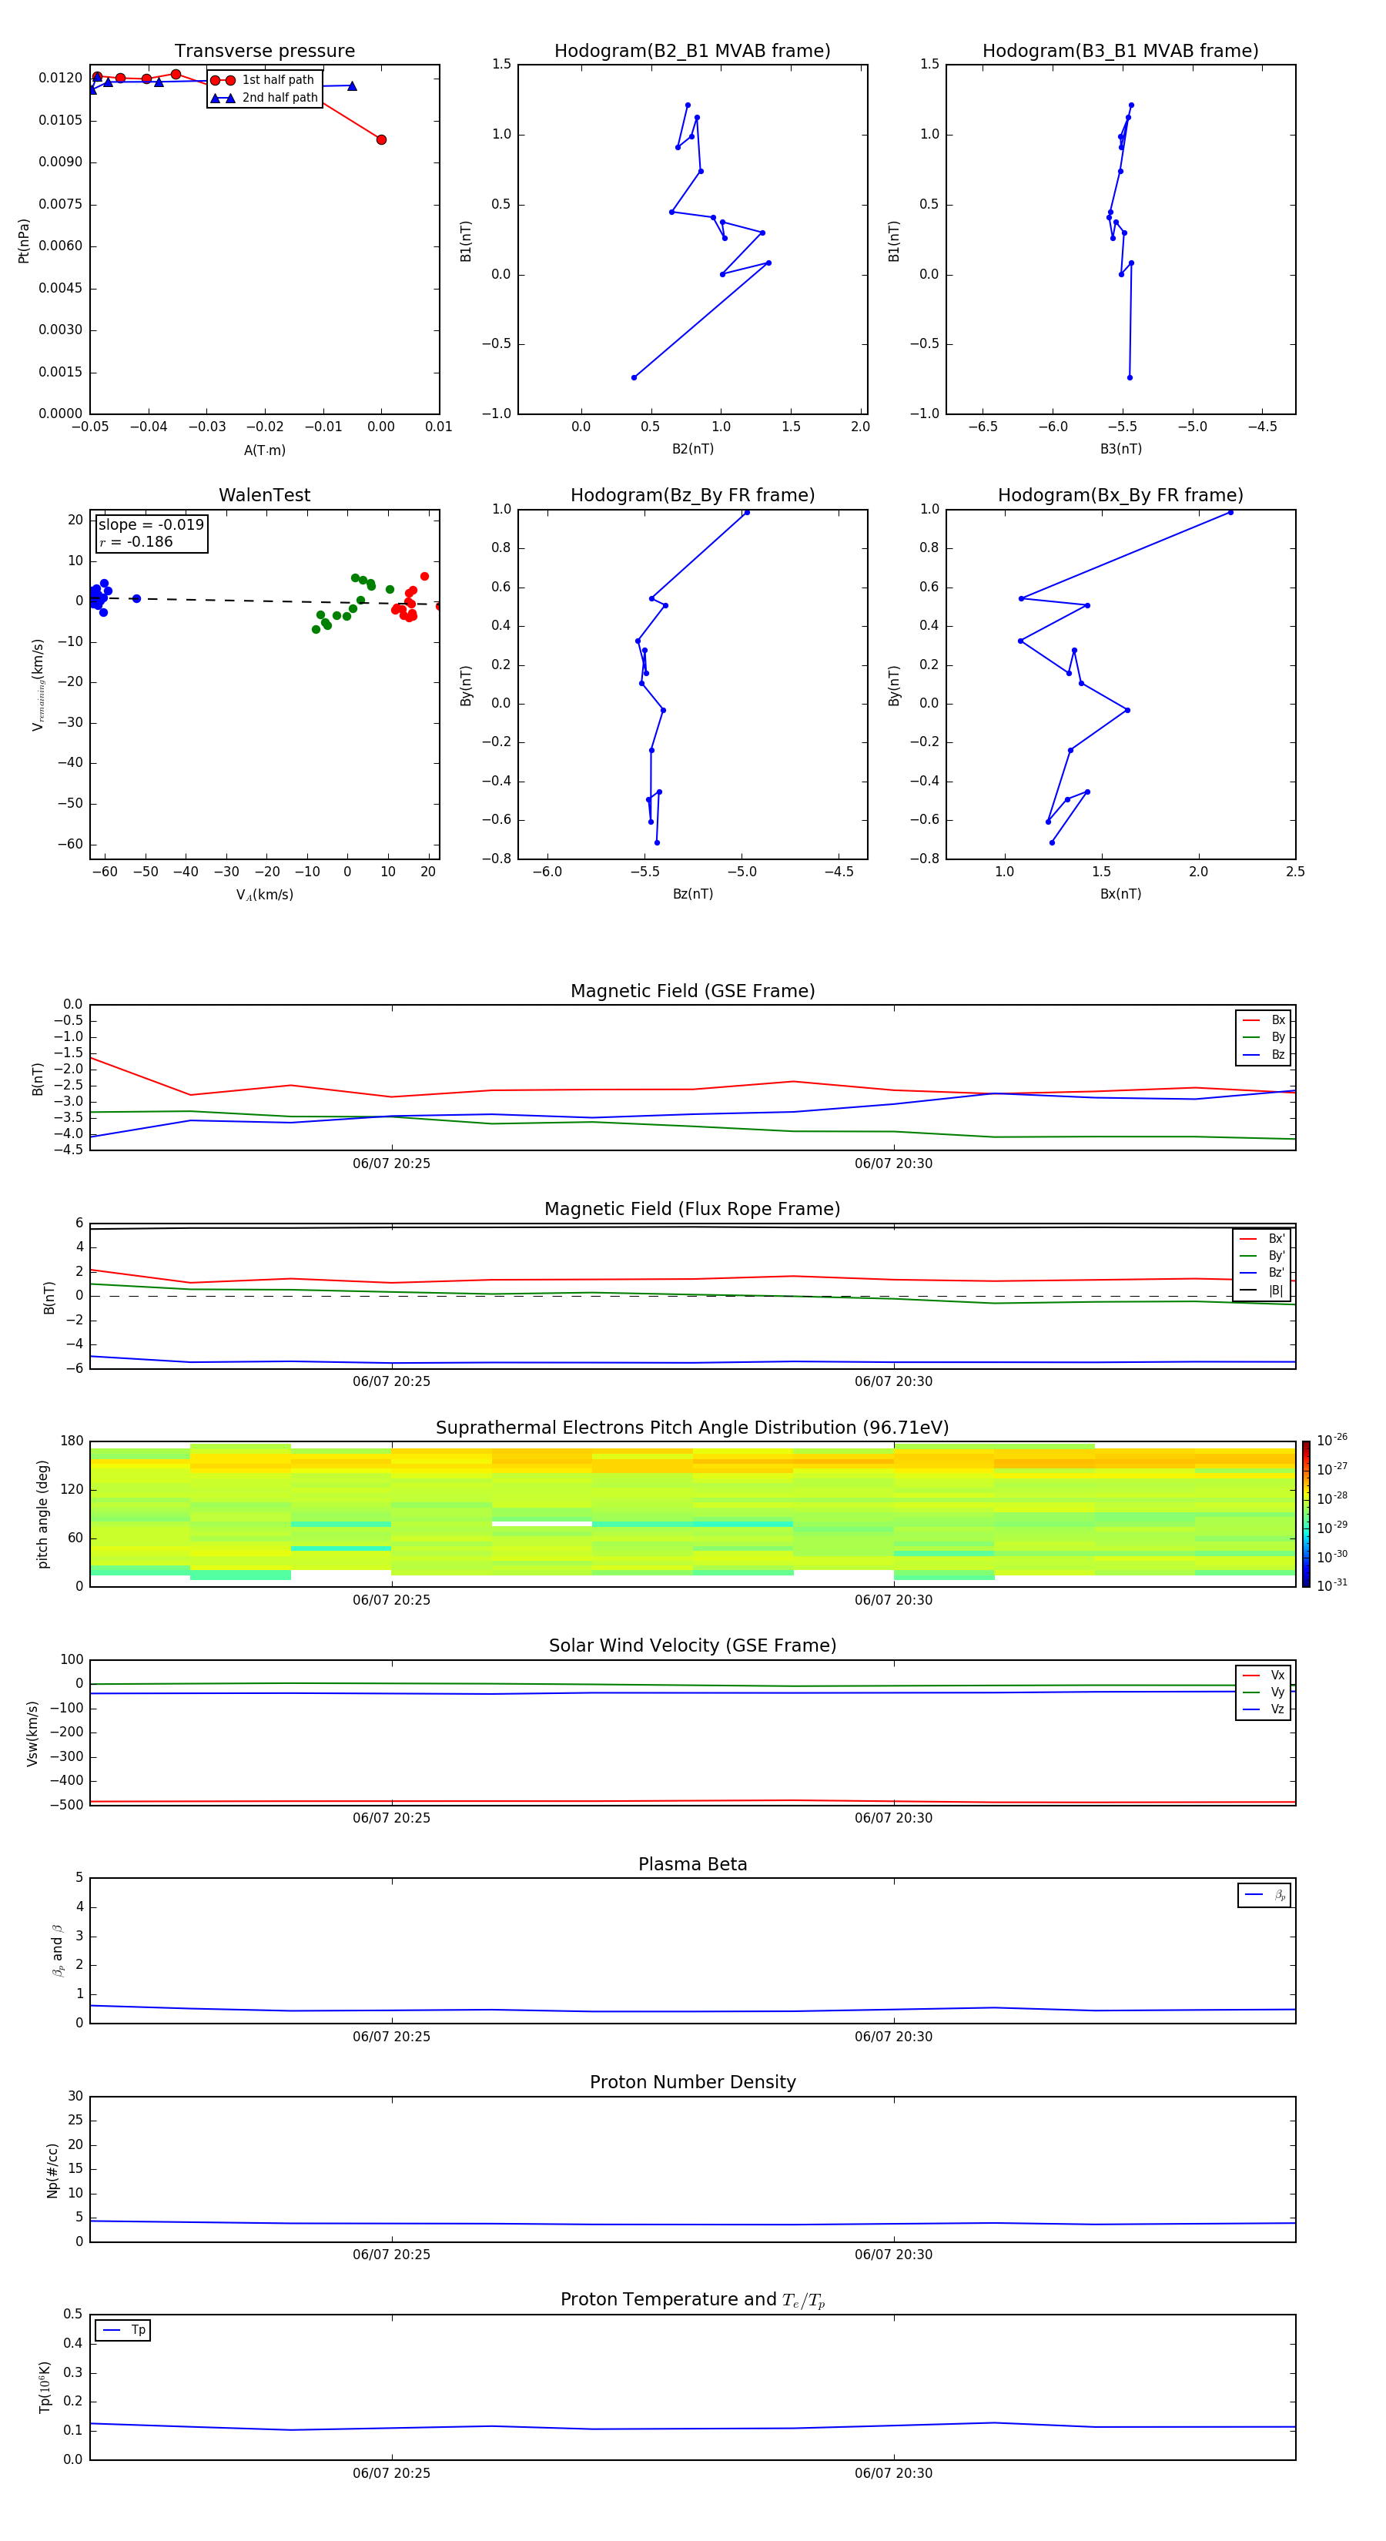The image size is (1386, 2541).
Task: Click the 'V_A(km/s)' axis label in WalenTest
Action: (264, 895)
